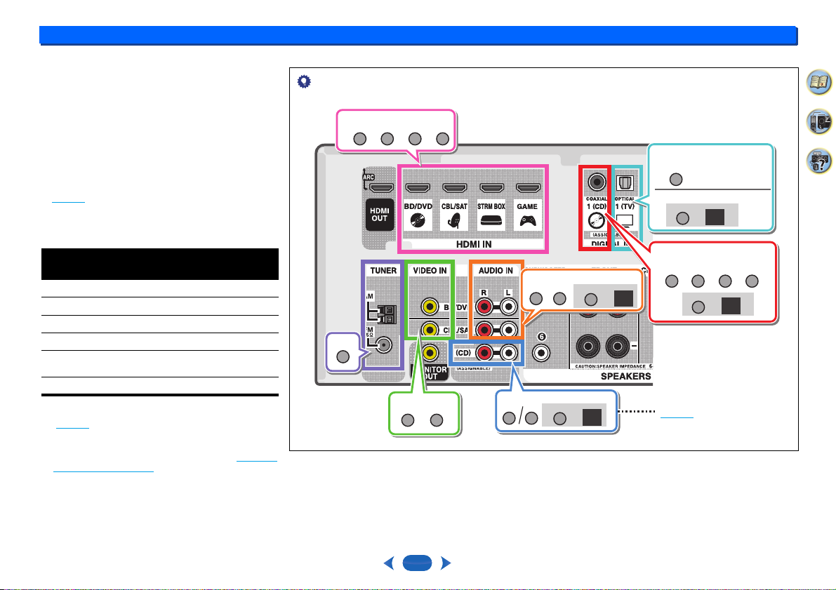
Task: Click the subwoofer pre-out jack numbered 6
Action: [x=542, y=352]
